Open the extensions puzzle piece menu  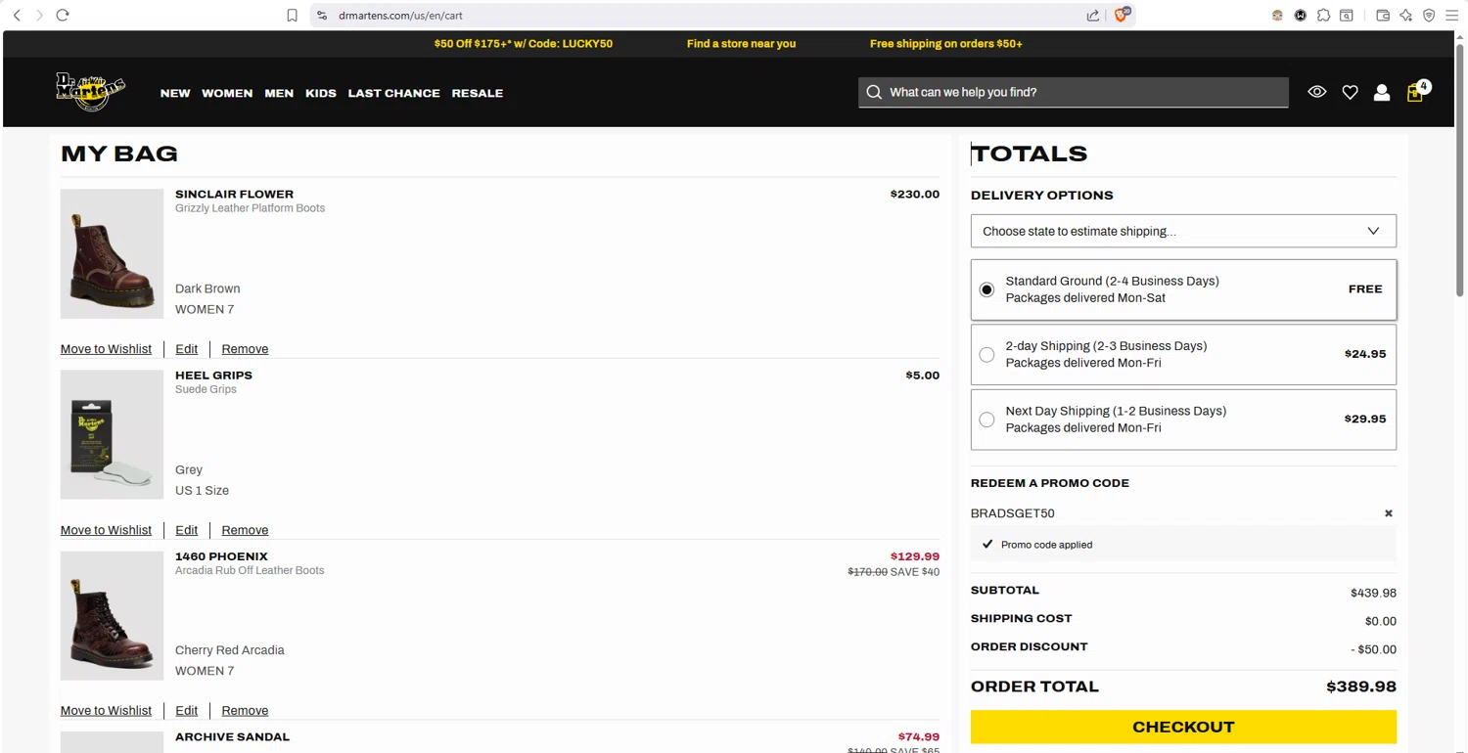[x=1323, y=16]
